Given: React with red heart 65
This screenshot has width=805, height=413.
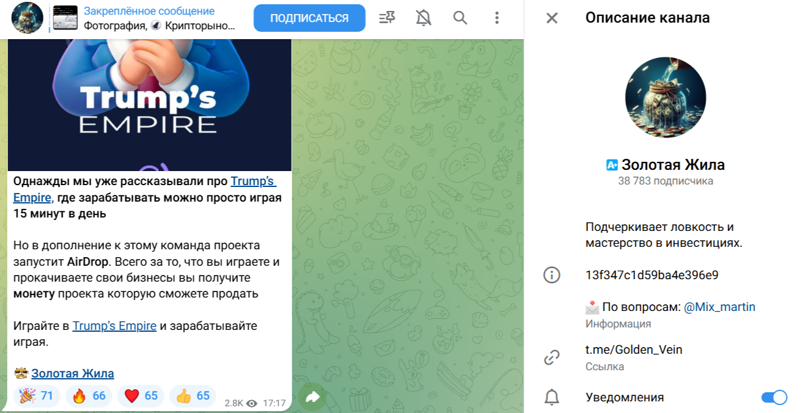Looking at the screenshot, I should coord(141,396).
